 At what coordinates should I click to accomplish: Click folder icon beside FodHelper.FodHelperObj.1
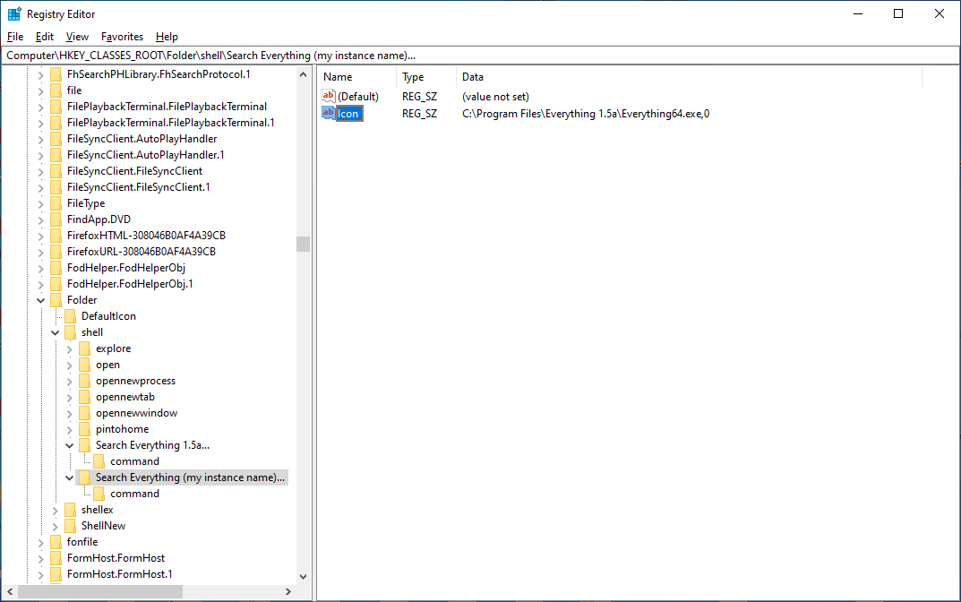click(x=56, y=284)
